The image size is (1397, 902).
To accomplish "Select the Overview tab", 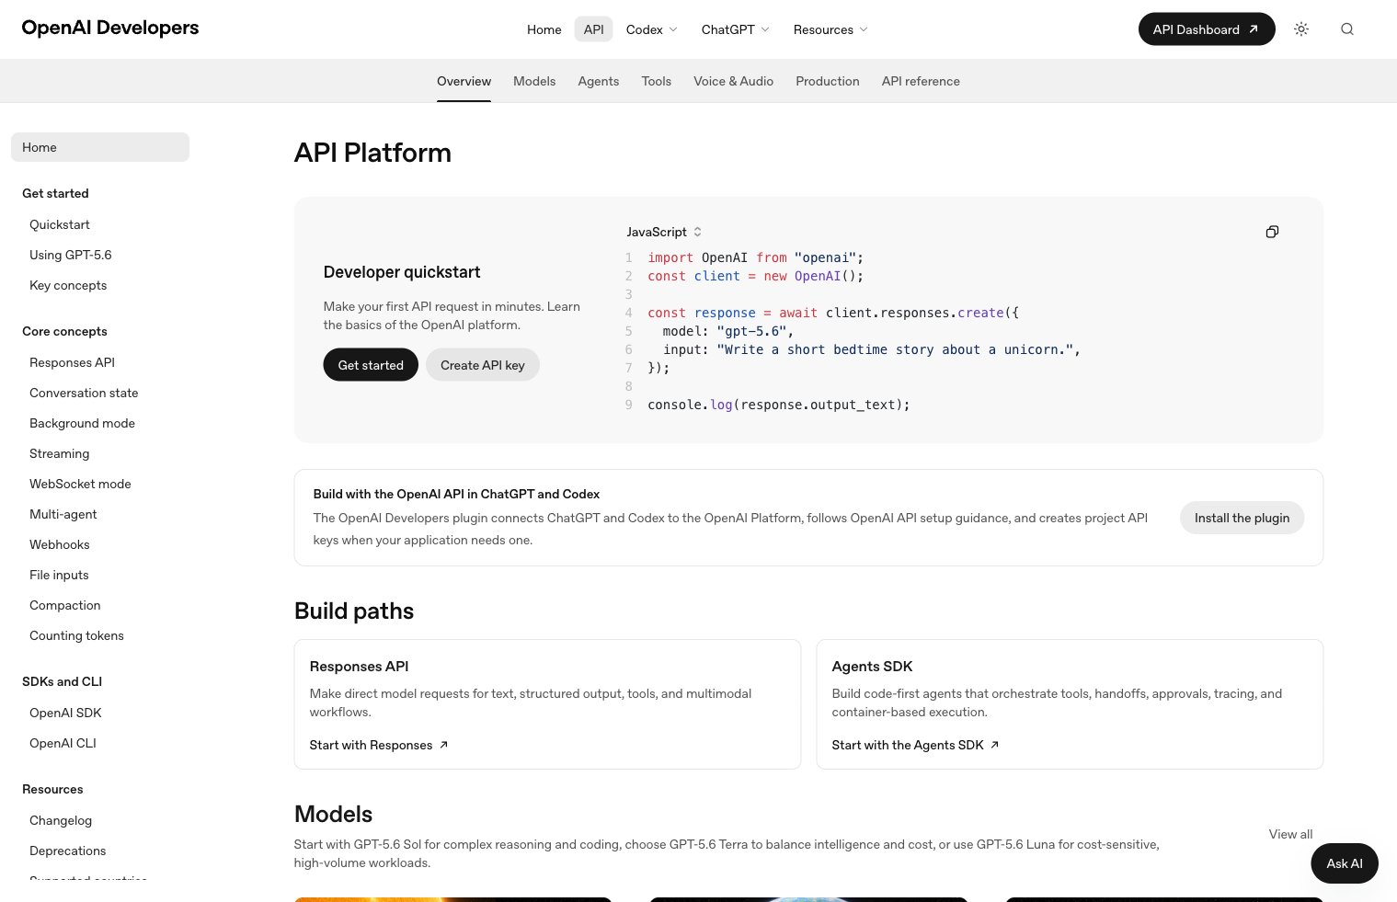I will pyautogui.click(x=464, y=81).
